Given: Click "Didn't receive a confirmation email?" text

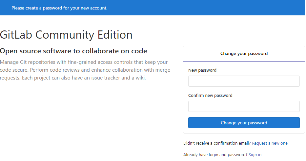Looking at the screenshot, I should pyautogui.click(x=217, y=143).
